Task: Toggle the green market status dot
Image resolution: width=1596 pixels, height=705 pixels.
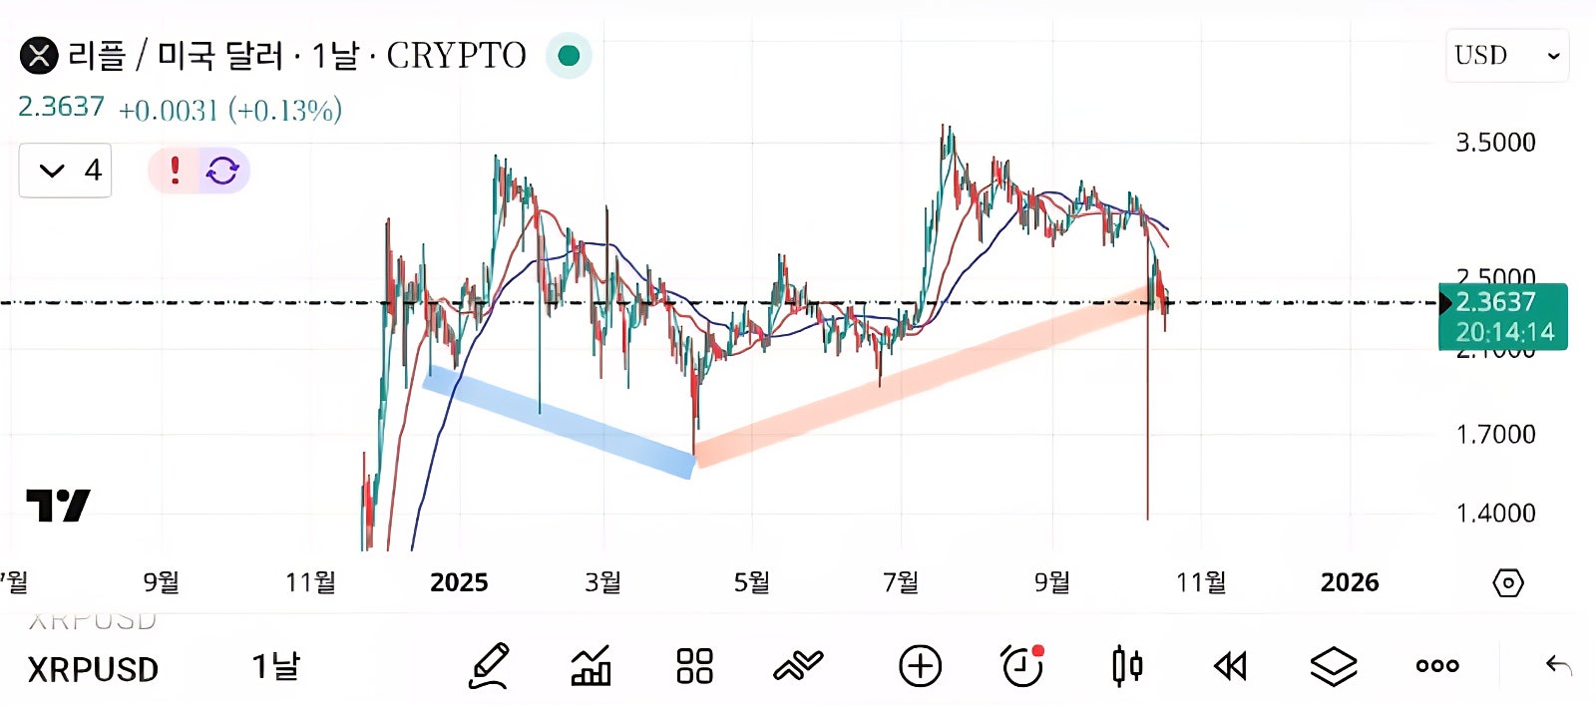Action: tap(569, 56)
